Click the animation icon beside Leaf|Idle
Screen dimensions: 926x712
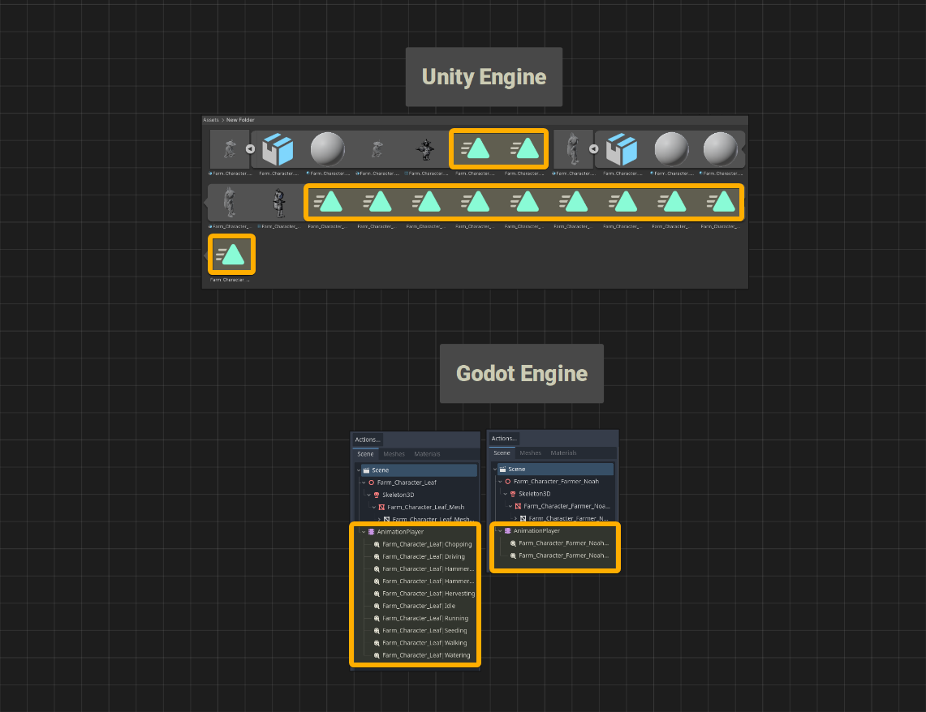pos(377,607)
